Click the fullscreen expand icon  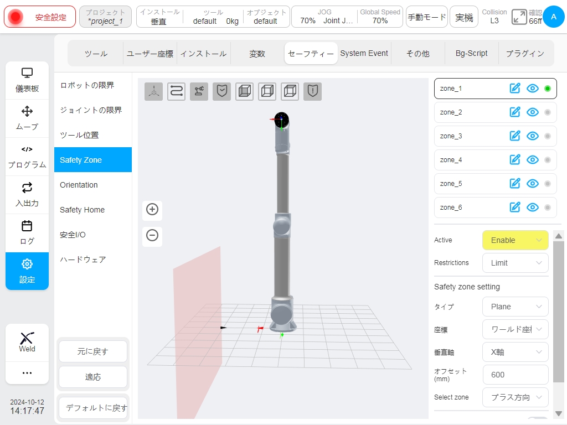pos(519,17)
